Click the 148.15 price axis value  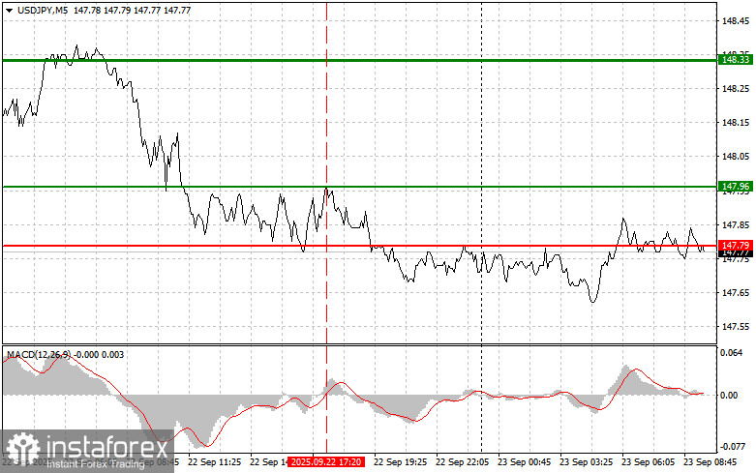click(x=736, y=123)
